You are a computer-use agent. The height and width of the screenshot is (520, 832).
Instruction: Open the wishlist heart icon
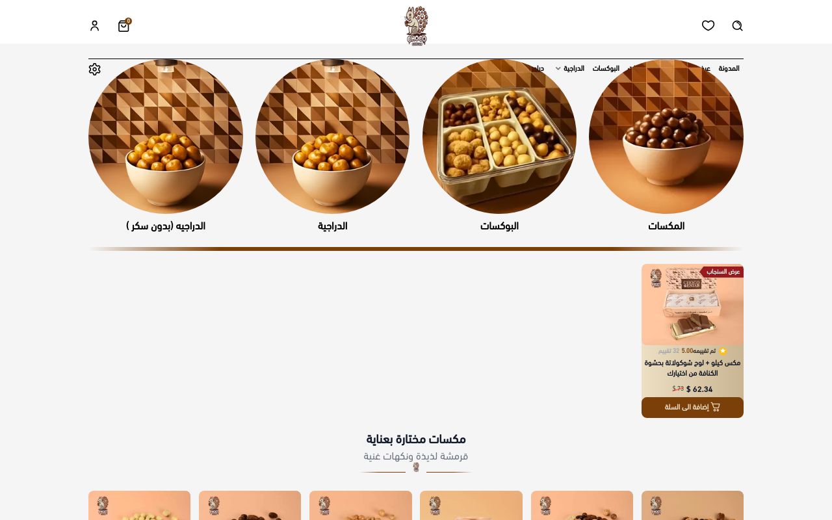(x=708, y=25)
